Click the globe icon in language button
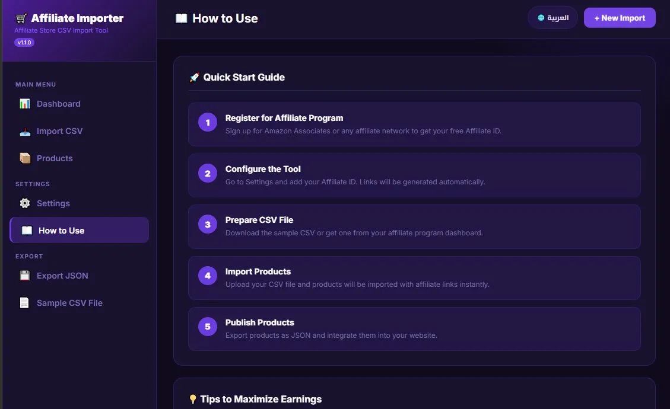This screenshot has width=670, height=409. tap(541, 18)
